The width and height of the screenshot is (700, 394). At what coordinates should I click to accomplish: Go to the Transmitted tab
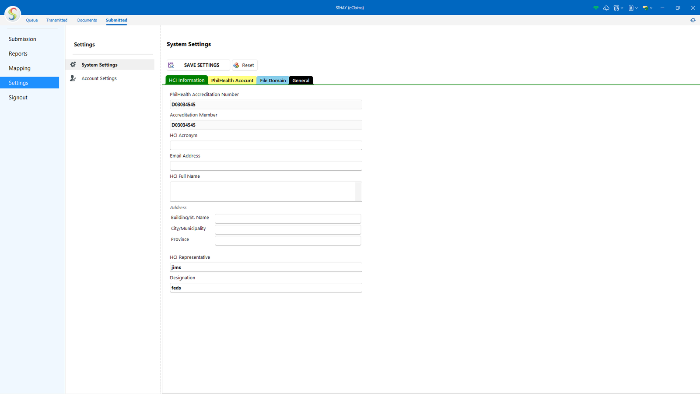pos(57,20)
